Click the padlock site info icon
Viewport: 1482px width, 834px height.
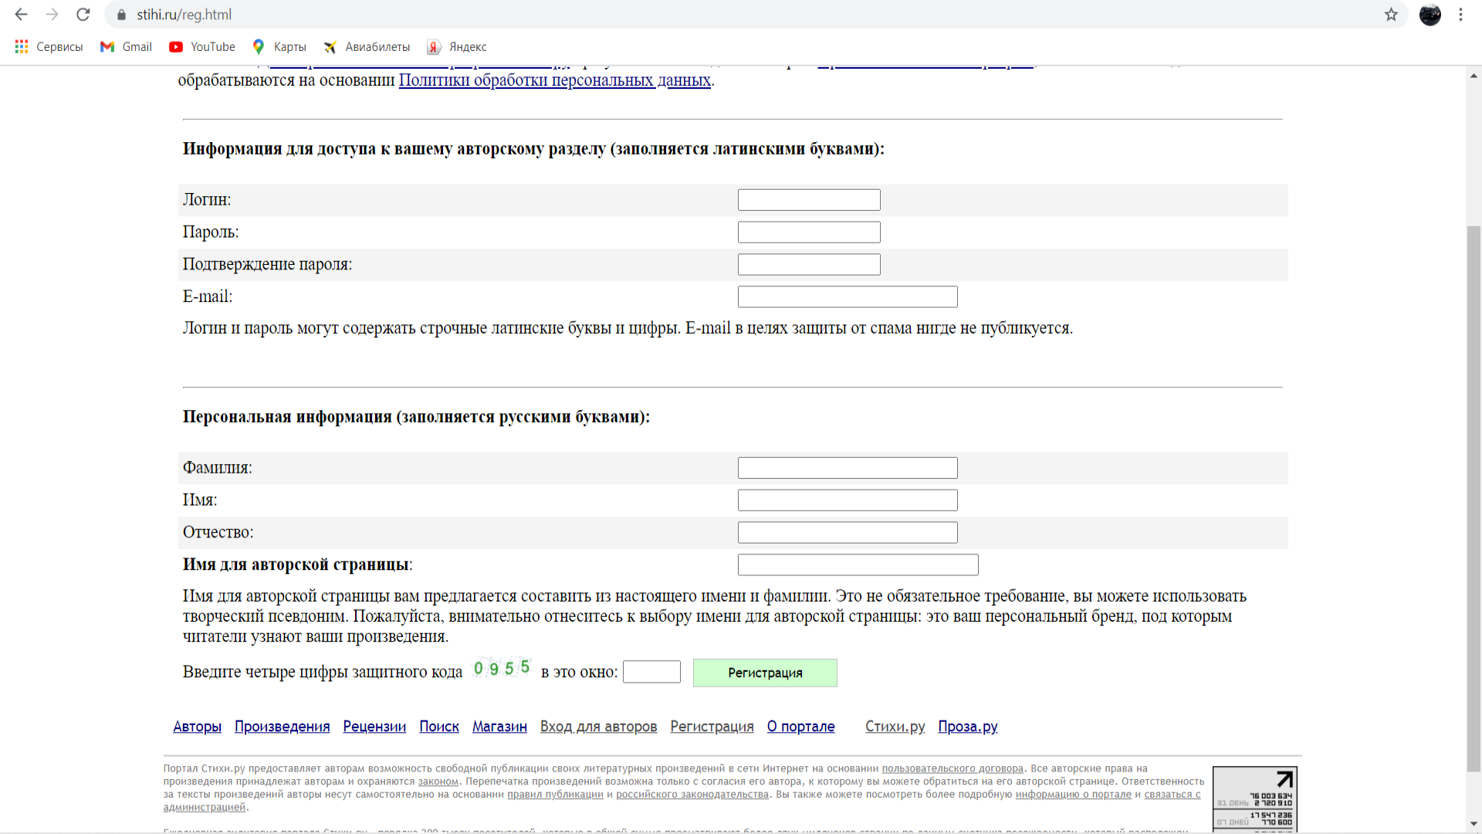[121, 15]
